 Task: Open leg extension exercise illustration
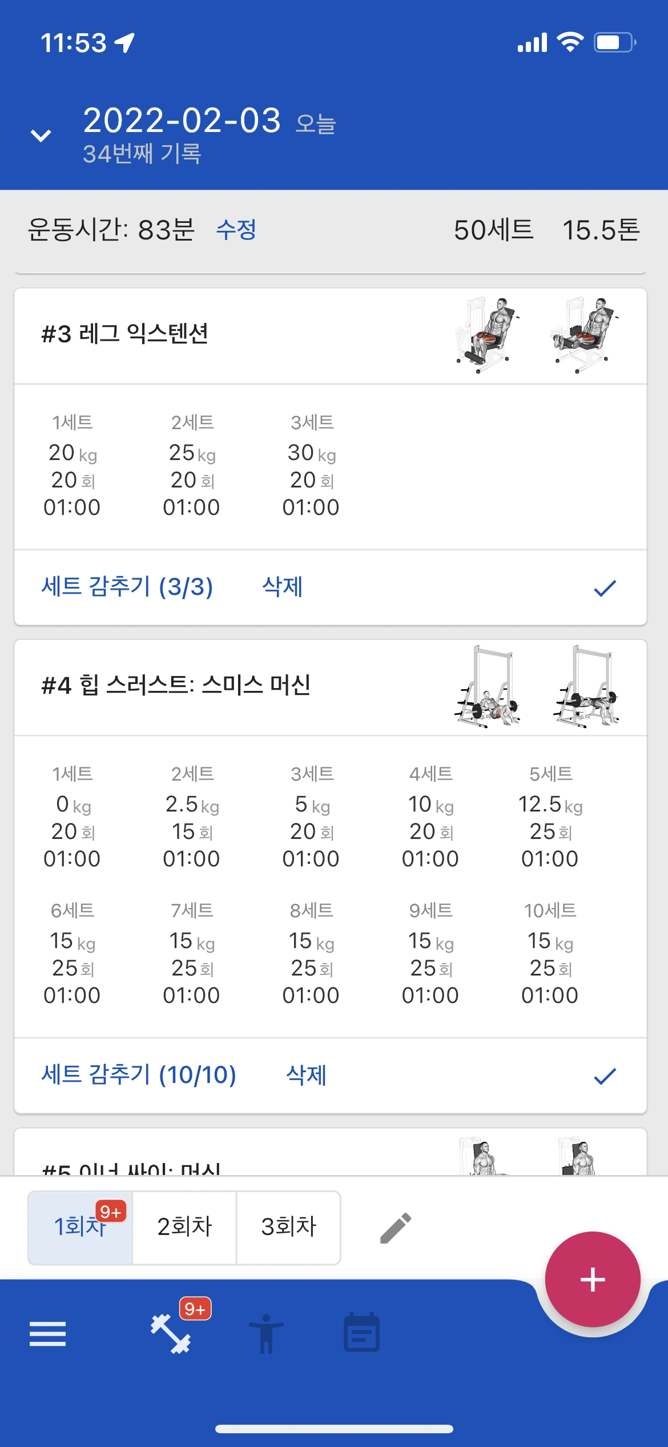(537, 334)
